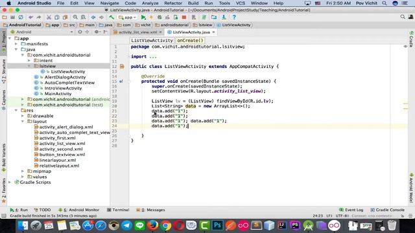Image resolution: width=415 pixels, height=233 pixels.
Task: Click the blue Help question mark icon
Action: (x=234, y=17)
